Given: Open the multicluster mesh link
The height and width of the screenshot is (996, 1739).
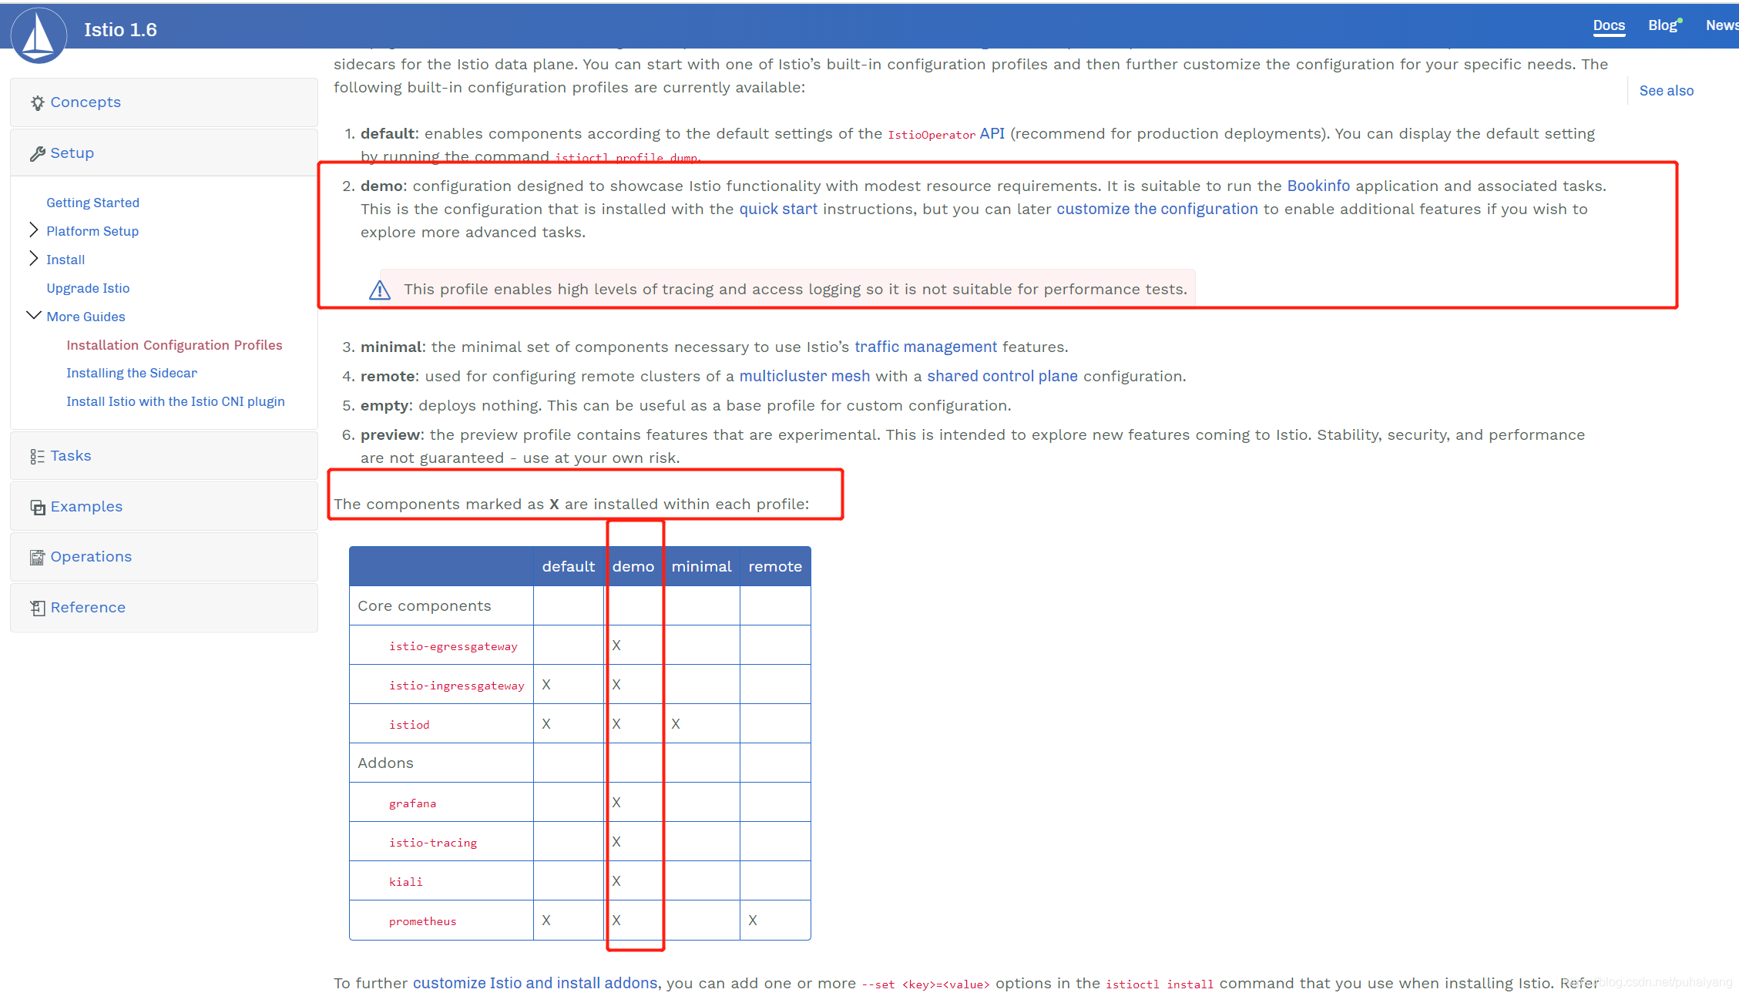Looking at the screenshot, I should pyautogui.click(x=804, y=376).
